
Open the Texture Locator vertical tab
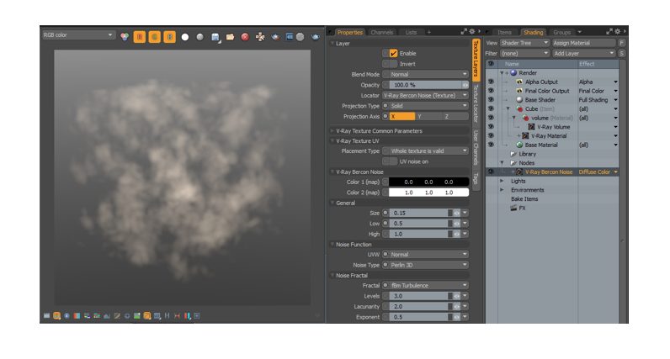coord(476,103)
